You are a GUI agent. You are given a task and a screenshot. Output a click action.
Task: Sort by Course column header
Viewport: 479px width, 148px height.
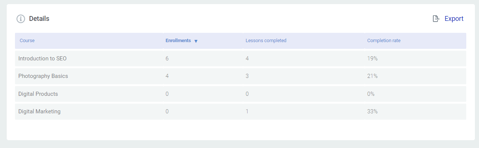coord(27,41)
